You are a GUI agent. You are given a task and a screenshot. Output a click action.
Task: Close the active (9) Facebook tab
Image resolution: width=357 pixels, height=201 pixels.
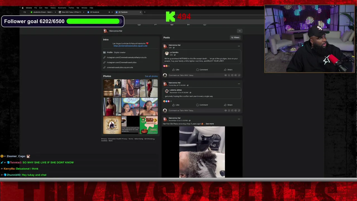[x=140, y=12]
